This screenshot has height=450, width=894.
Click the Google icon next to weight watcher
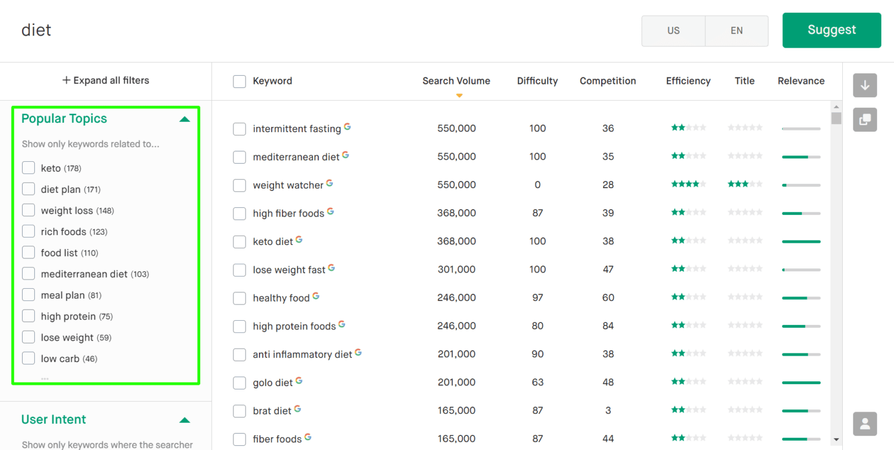coord(330,182)
